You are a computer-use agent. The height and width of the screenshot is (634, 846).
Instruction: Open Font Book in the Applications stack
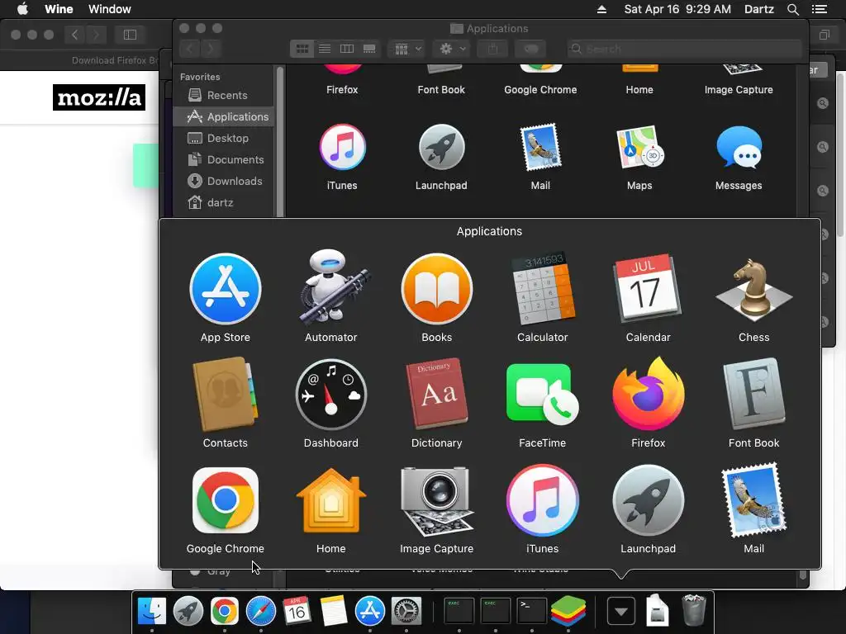tap(753, 394)
